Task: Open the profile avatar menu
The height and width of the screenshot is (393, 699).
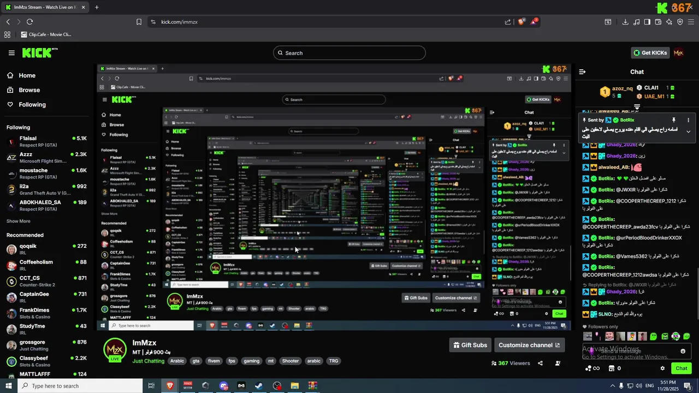Action: click(x=678, y=53)
